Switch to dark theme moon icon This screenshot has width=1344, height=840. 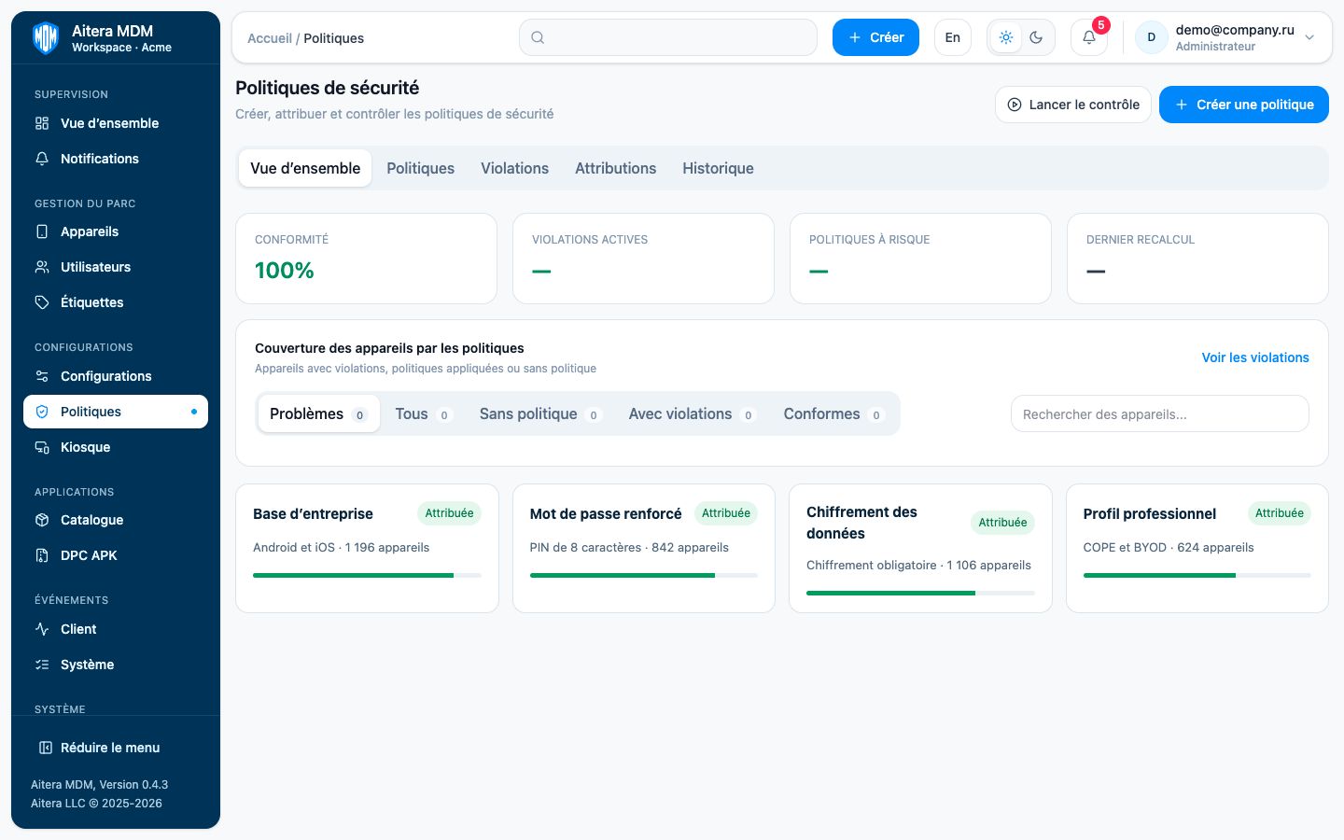(x=1036, y=37)
